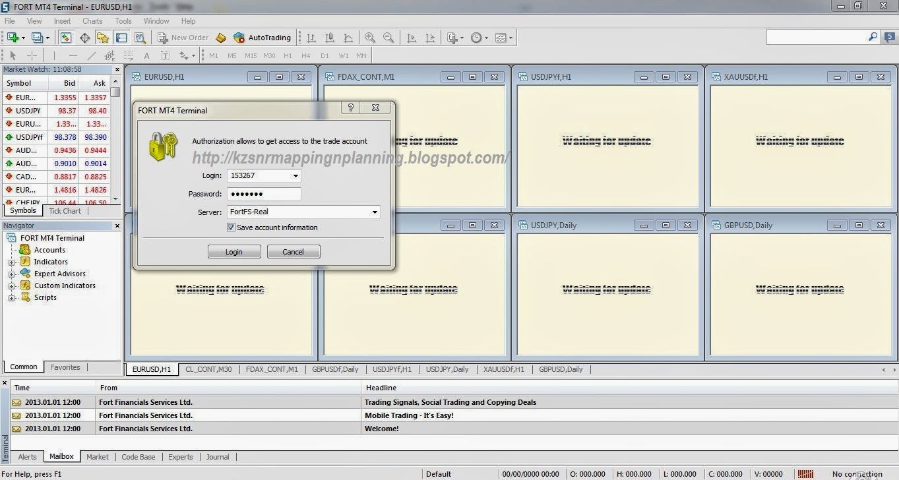
Task: Open the Templates icon dropdown arrow
Action: tap(511, 38)
